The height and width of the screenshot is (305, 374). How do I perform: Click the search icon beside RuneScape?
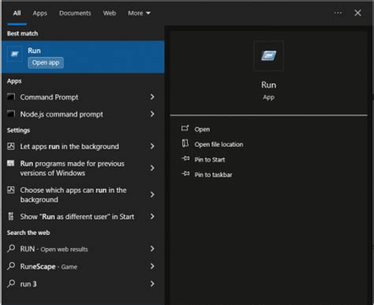[11, 266]
